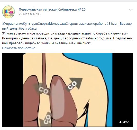The width and height of the screenshot is (137, 130).
Task: Expand post with Показать полностью…
Action: [20, 48]
